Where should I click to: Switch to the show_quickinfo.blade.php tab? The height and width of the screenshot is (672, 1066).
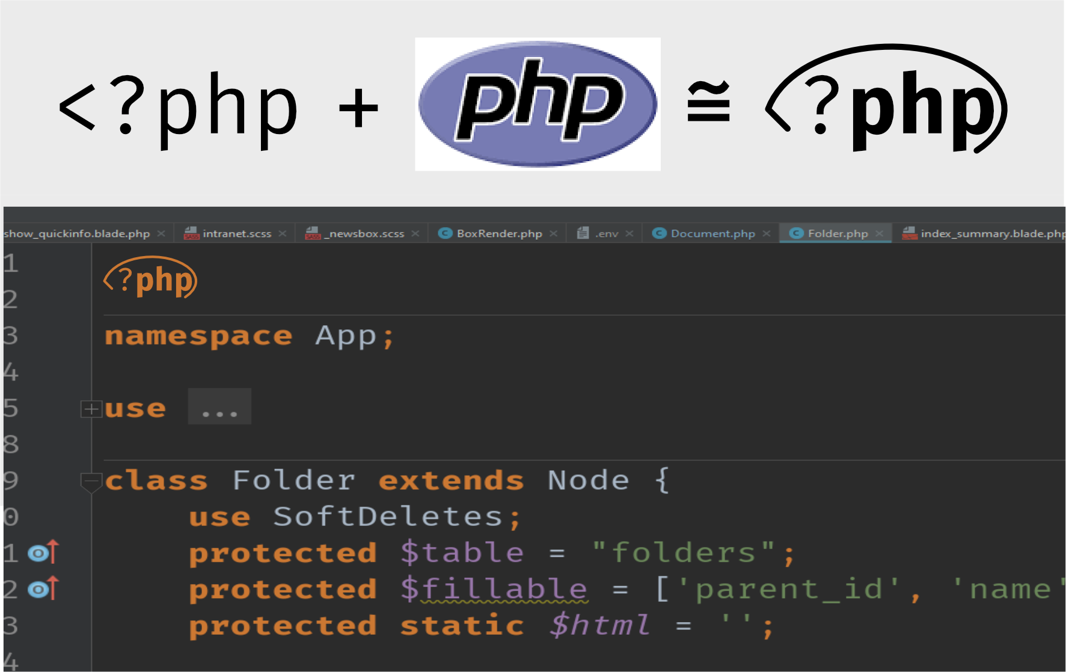[x=75, y=233]
